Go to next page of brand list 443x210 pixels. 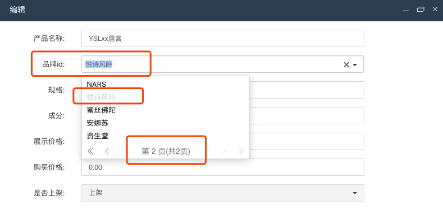(x=225, y=151)
